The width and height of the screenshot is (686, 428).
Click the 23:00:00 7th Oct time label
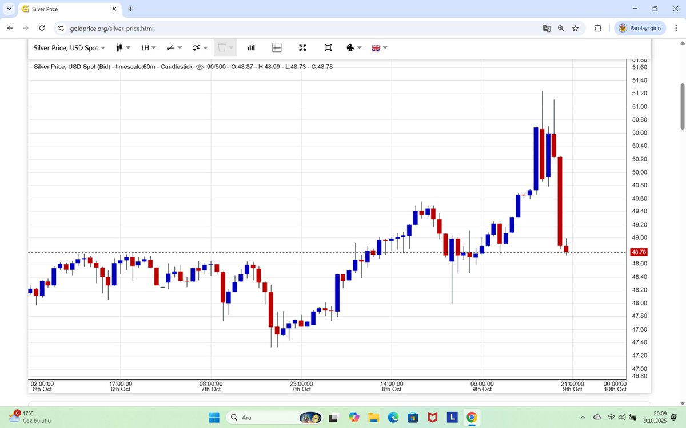[x=301, y=386]
